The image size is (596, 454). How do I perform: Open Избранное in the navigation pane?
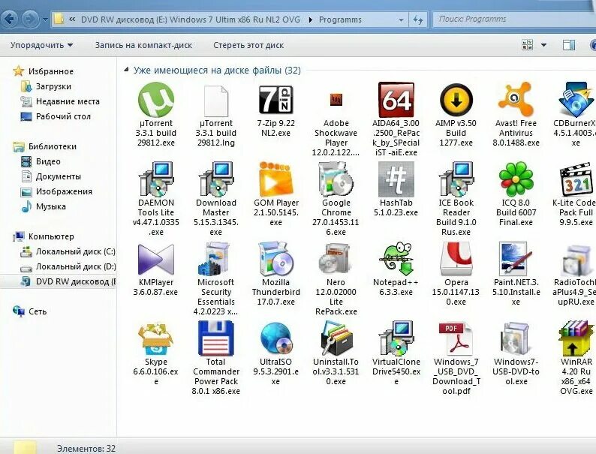tap(50, 71)
